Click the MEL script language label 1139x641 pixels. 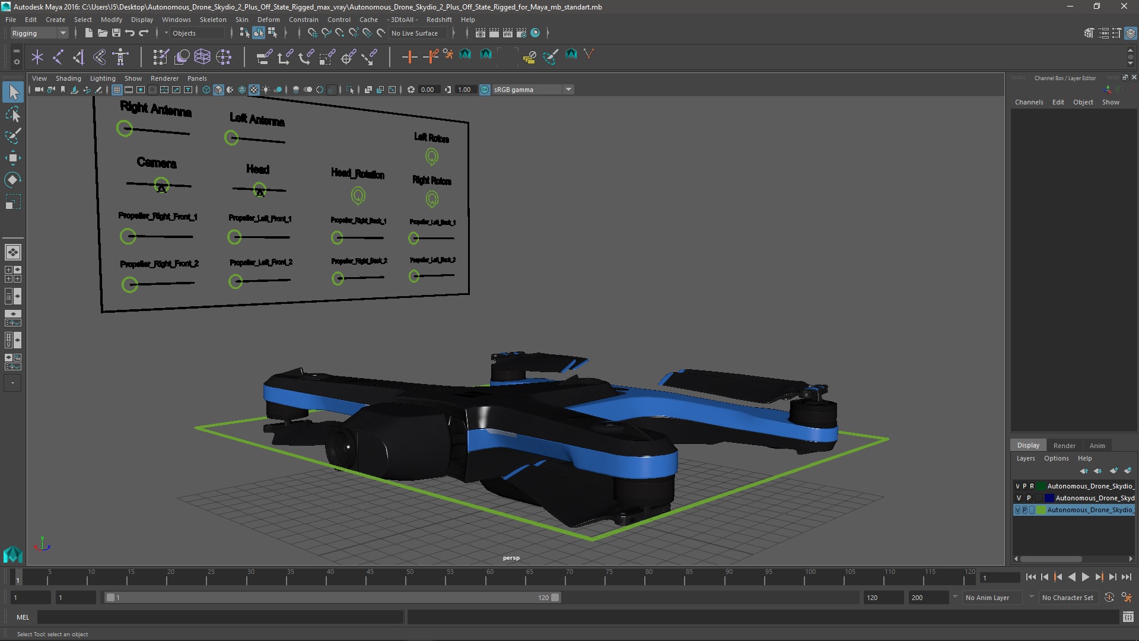[23, 617]
